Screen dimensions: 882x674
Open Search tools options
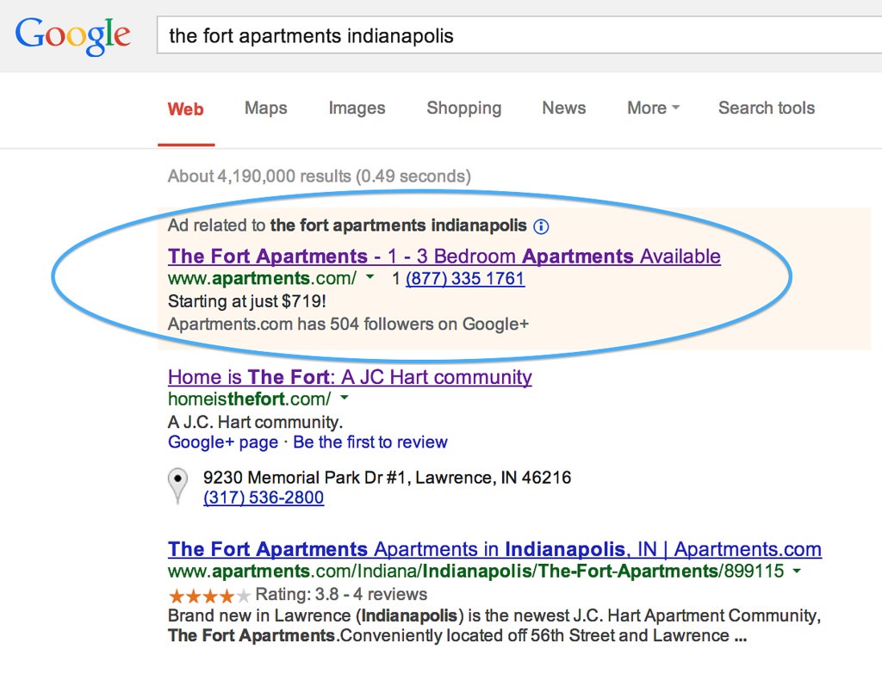pos(766,108)
